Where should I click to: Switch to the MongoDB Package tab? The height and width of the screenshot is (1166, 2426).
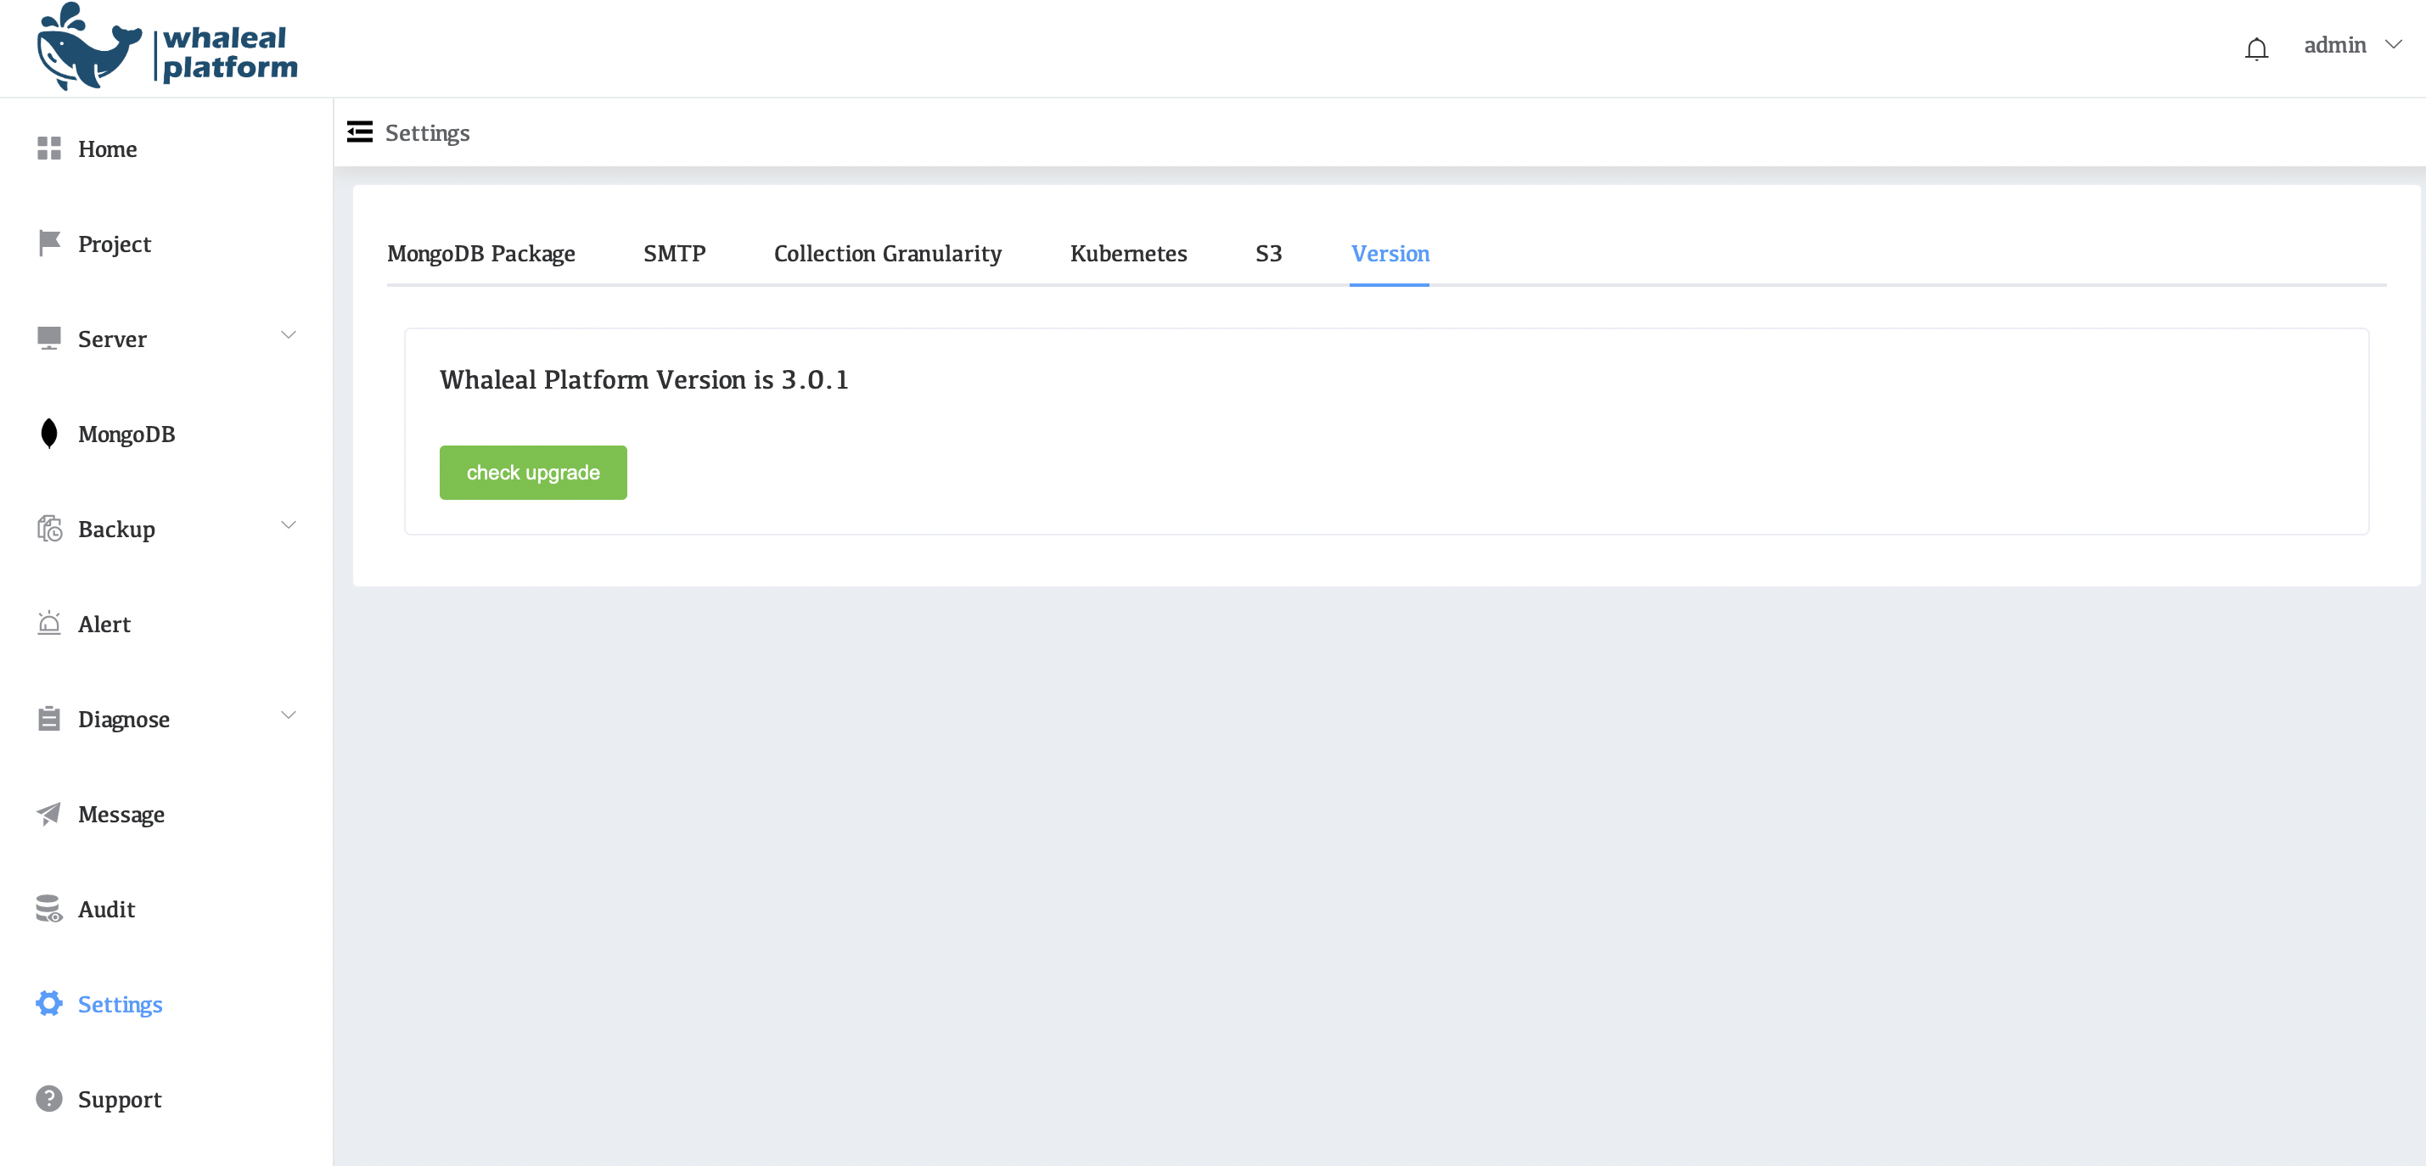click(x=480, y=255)
